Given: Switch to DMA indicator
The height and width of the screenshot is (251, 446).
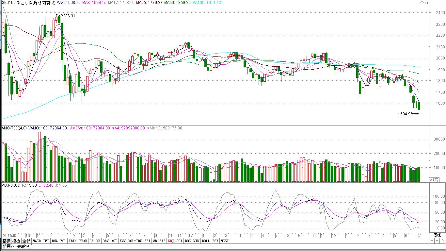Looking at the screenshot, I should coord(55,241).
